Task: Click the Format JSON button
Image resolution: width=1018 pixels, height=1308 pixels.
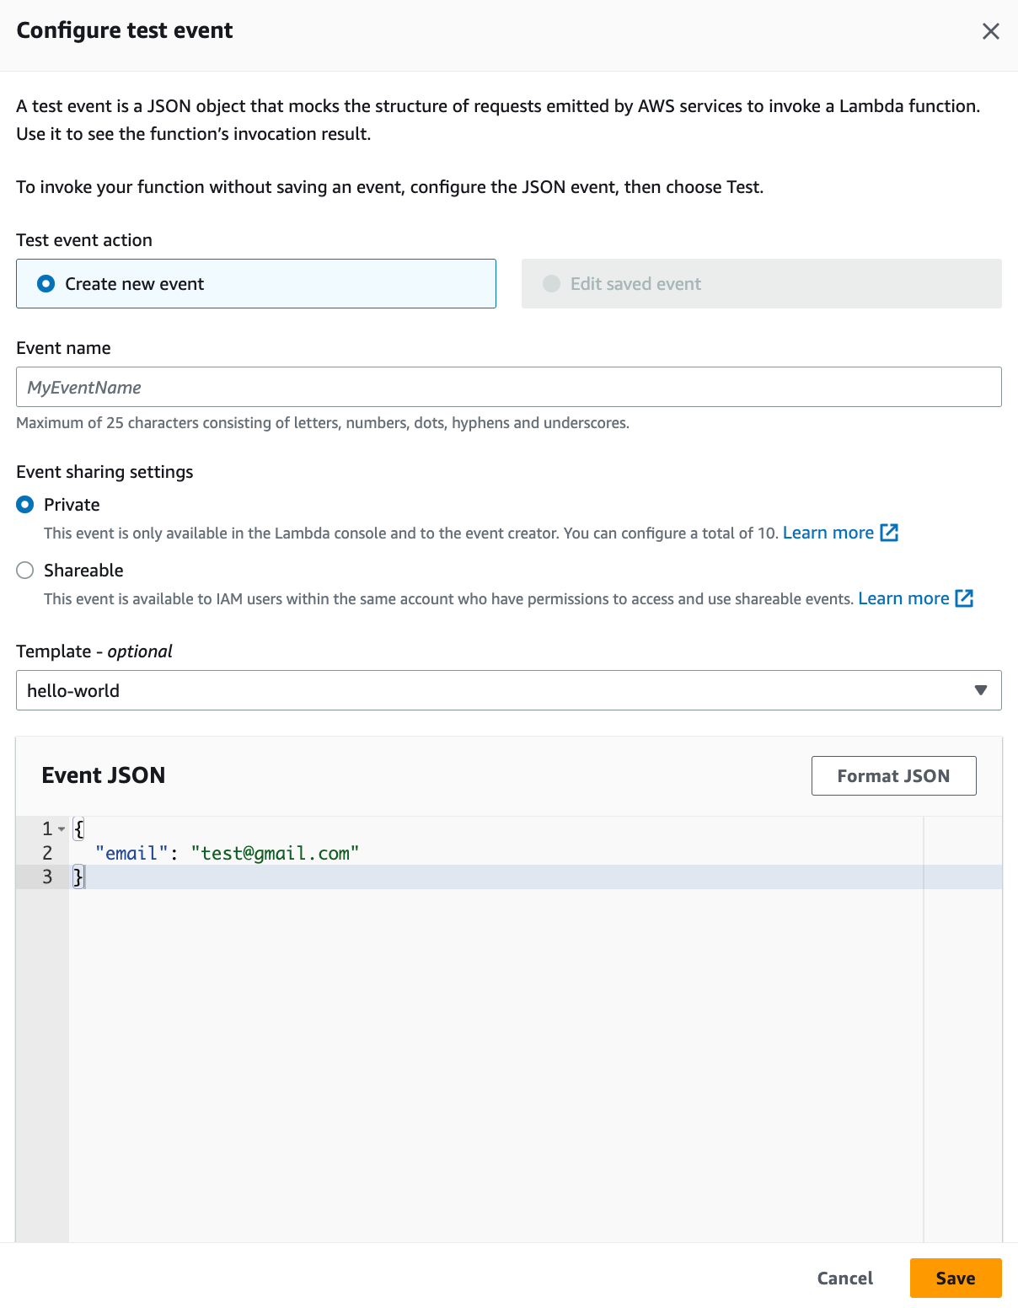Action: pos(894,775)
